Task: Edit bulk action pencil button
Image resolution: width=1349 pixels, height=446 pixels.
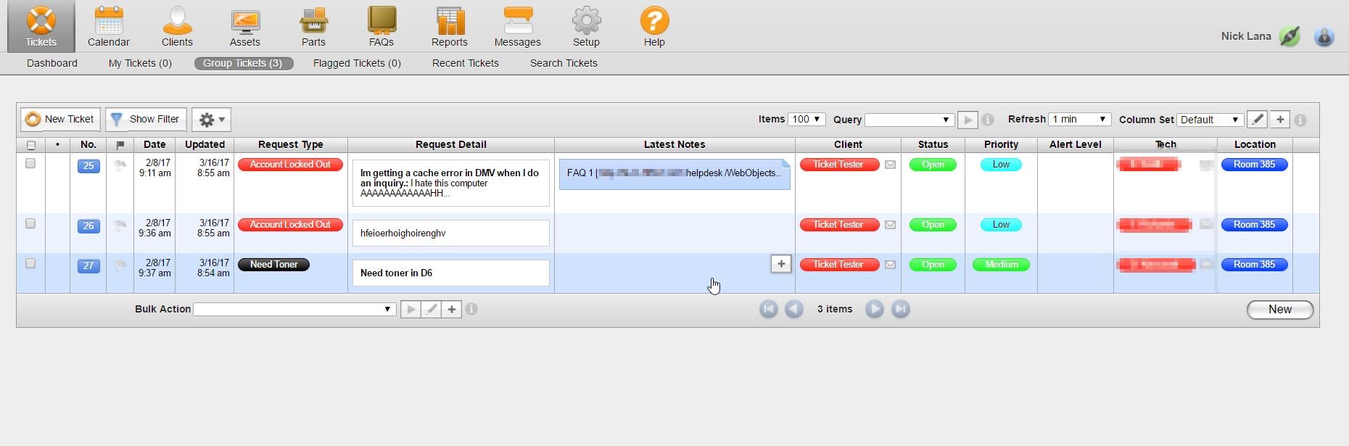Action: [x=431, y=310]
